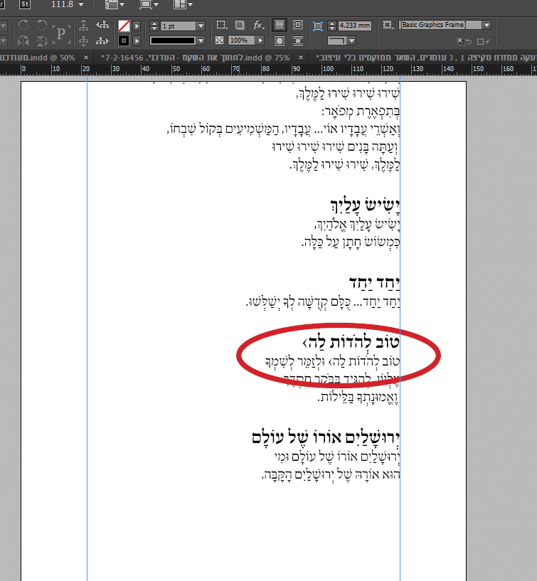
Task: Rotate 90° clockwise icon
Action: point(23,25)
